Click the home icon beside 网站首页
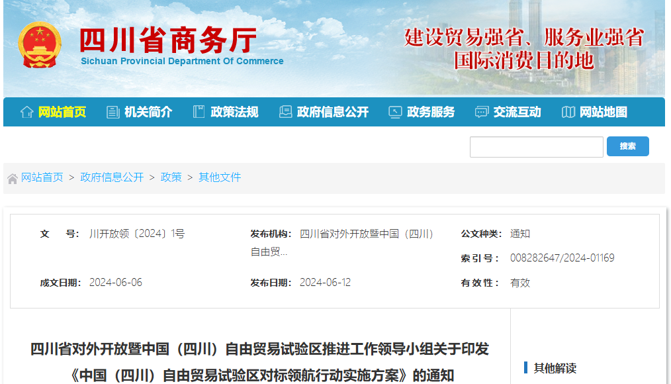 pyautogui.click(x=26, y=113)
